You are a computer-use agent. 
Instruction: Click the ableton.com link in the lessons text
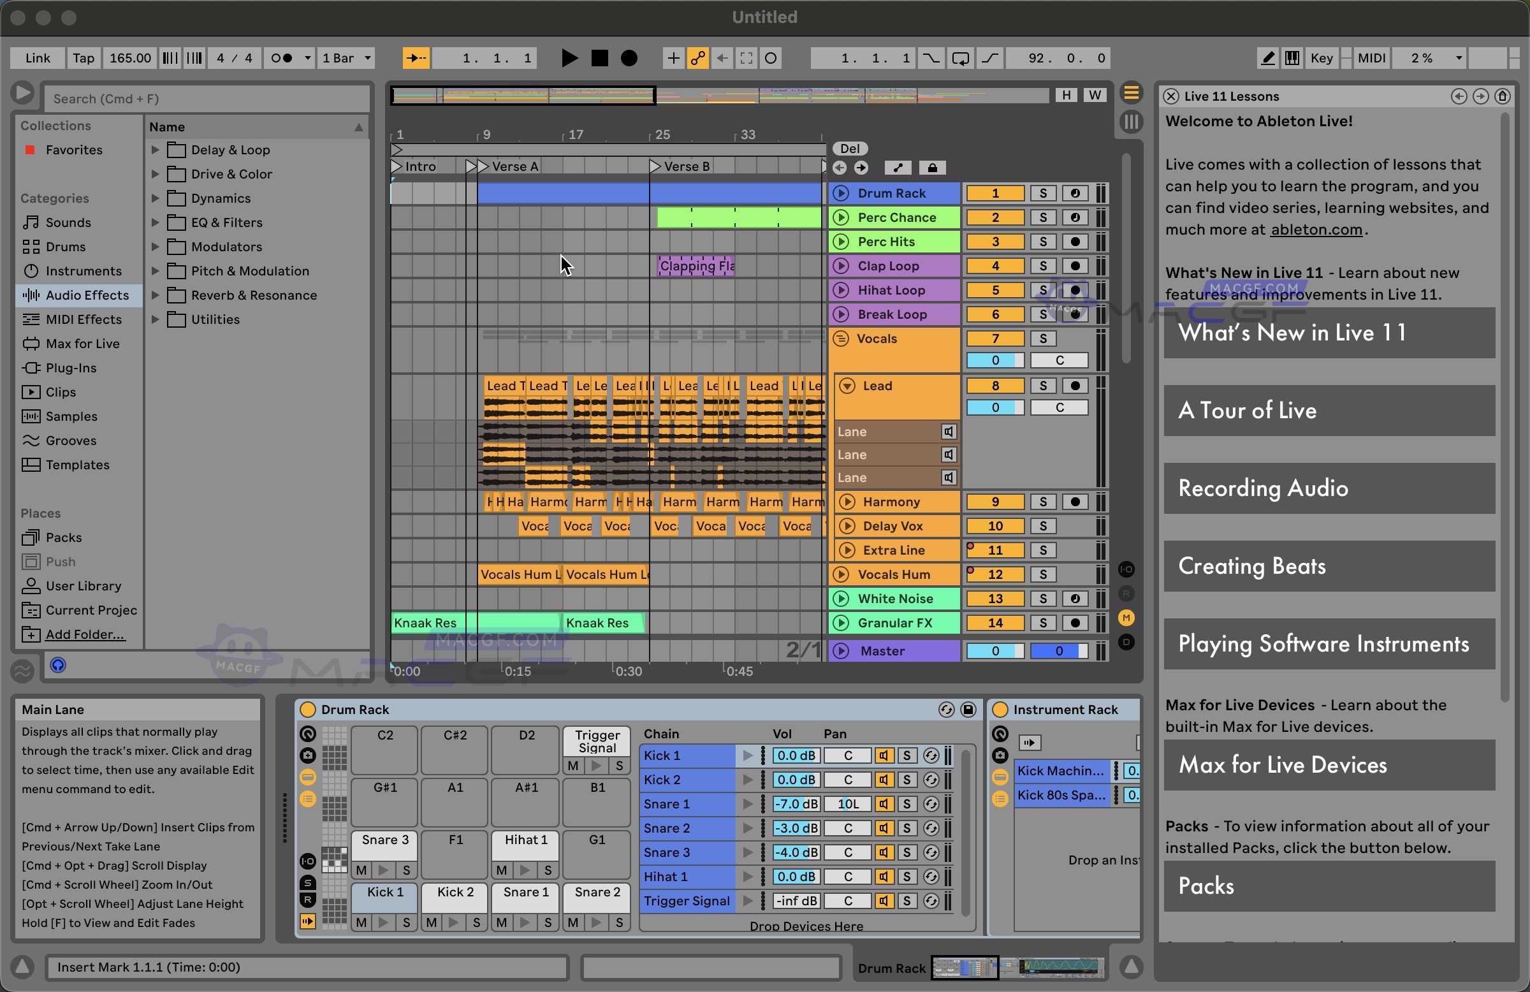[1315, 230]
